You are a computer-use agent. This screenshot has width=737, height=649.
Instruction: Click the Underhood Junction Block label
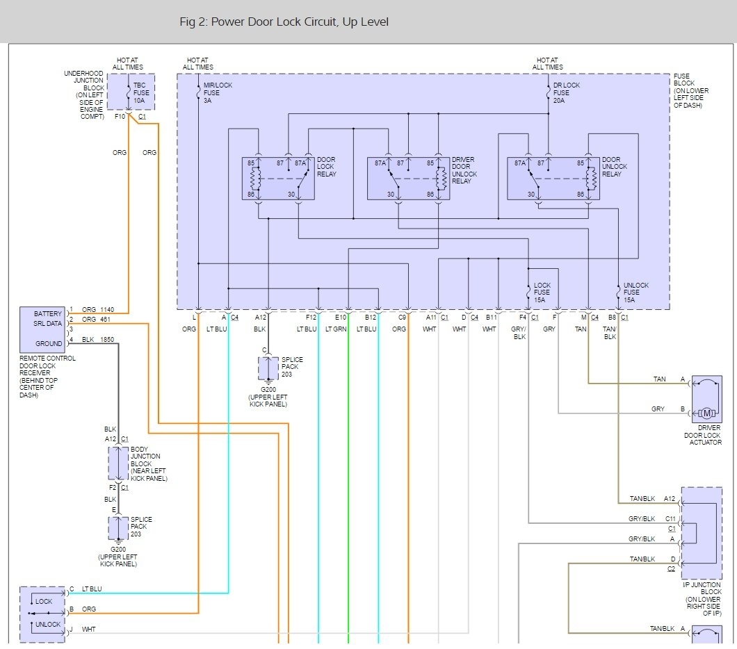[83, 95]
